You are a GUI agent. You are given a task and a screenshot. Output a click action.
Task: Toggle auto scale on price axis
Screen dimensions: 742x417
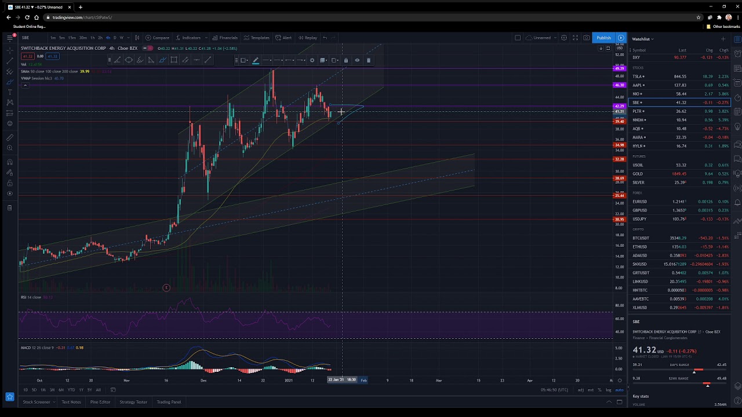[x=619, y=390]
